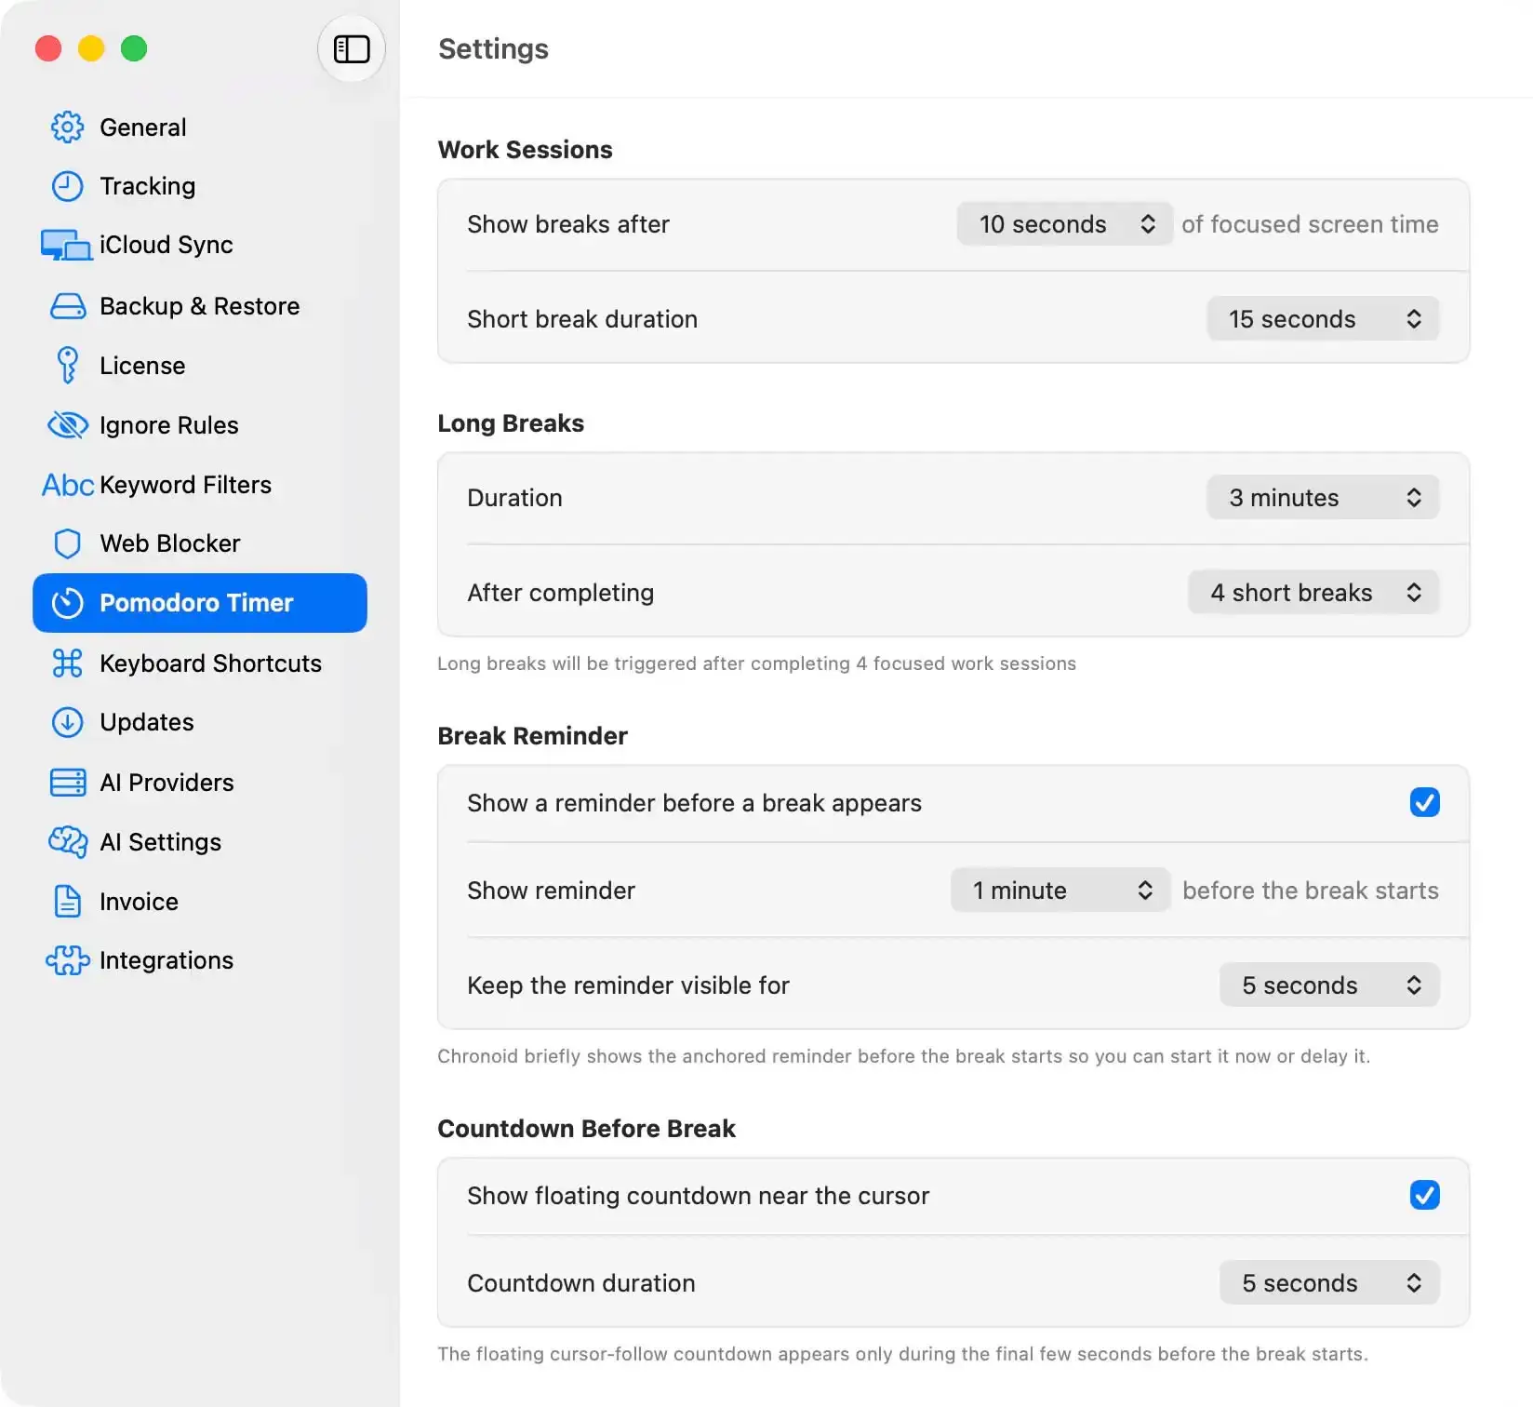Click the Tracking clock icon
This screenshot has height=1407, width=1533.
coord(67,186)
